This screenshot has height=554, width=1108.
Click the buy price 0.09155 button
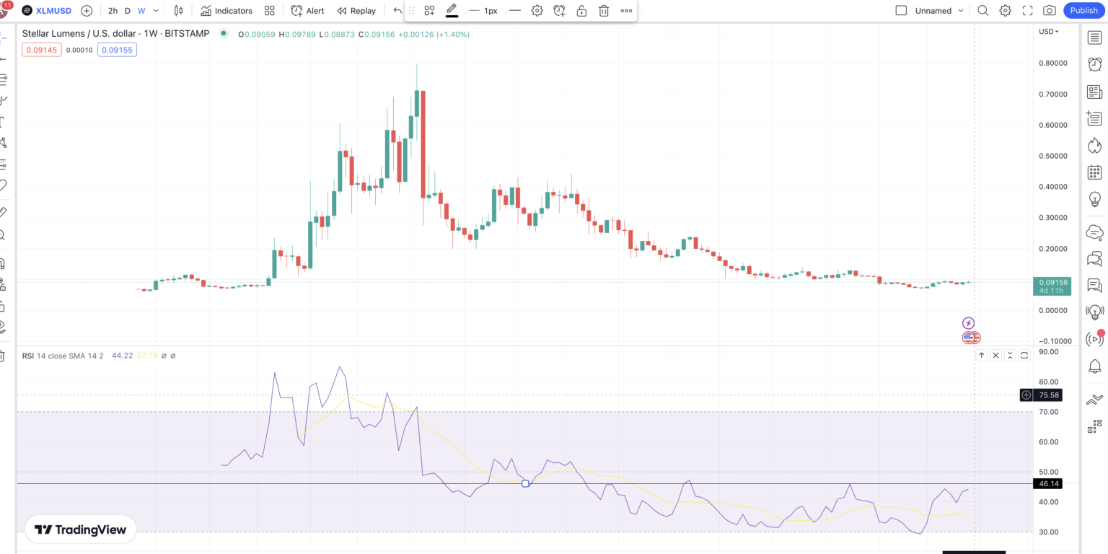coord(117,50)
